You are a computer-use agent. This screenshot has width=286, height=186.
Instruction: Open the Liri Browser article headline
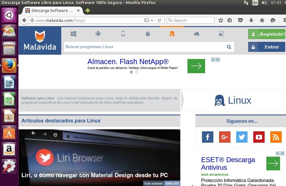(95, 175)
